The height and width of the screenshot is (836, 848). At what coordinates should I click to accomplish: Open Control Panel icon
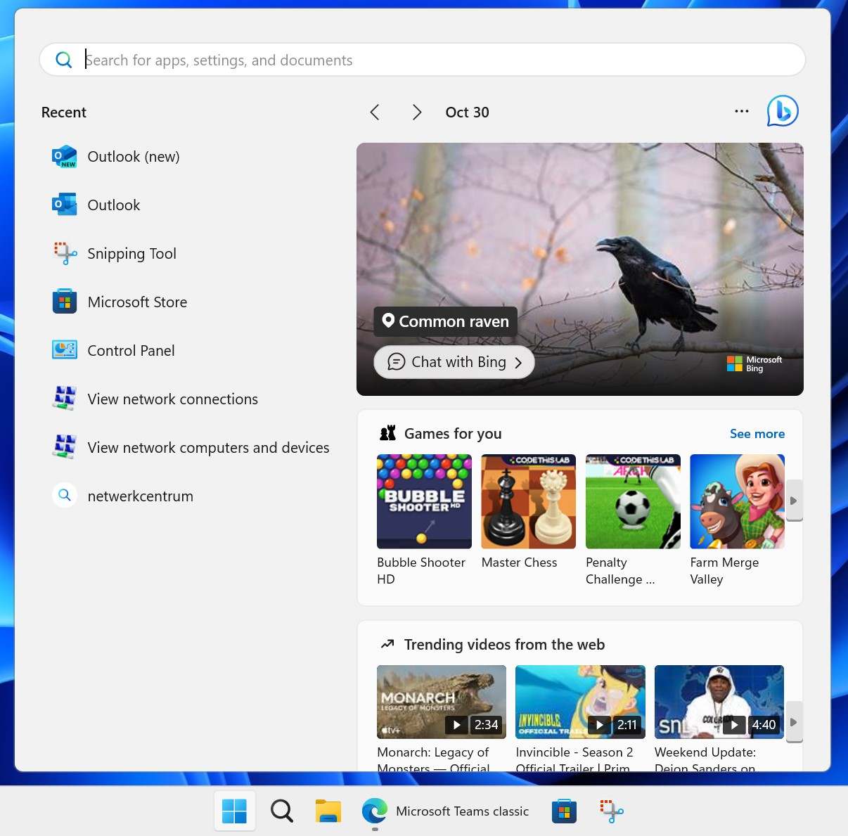coord(65,351)
